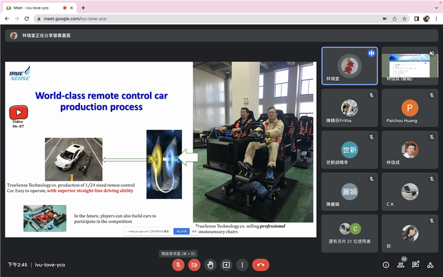
Task: Open the Chrome three-dot menu
Action: pyautogui.click(x=436, y=18)
